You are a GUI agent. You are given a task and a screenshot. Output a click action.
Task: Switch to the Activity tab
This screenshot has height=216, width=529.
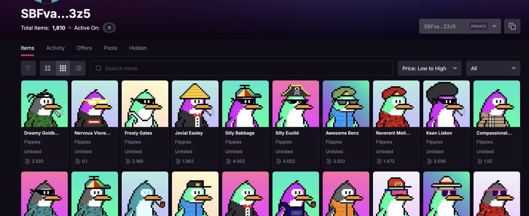coord(56,48)
